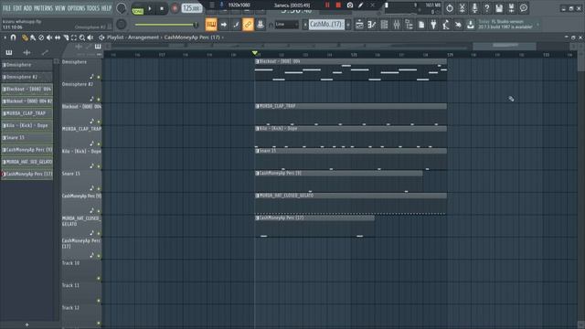The width and height of the screenshot is (585, 329).
Task: Open the OPTIONS menu
Action: coord(76,8)
